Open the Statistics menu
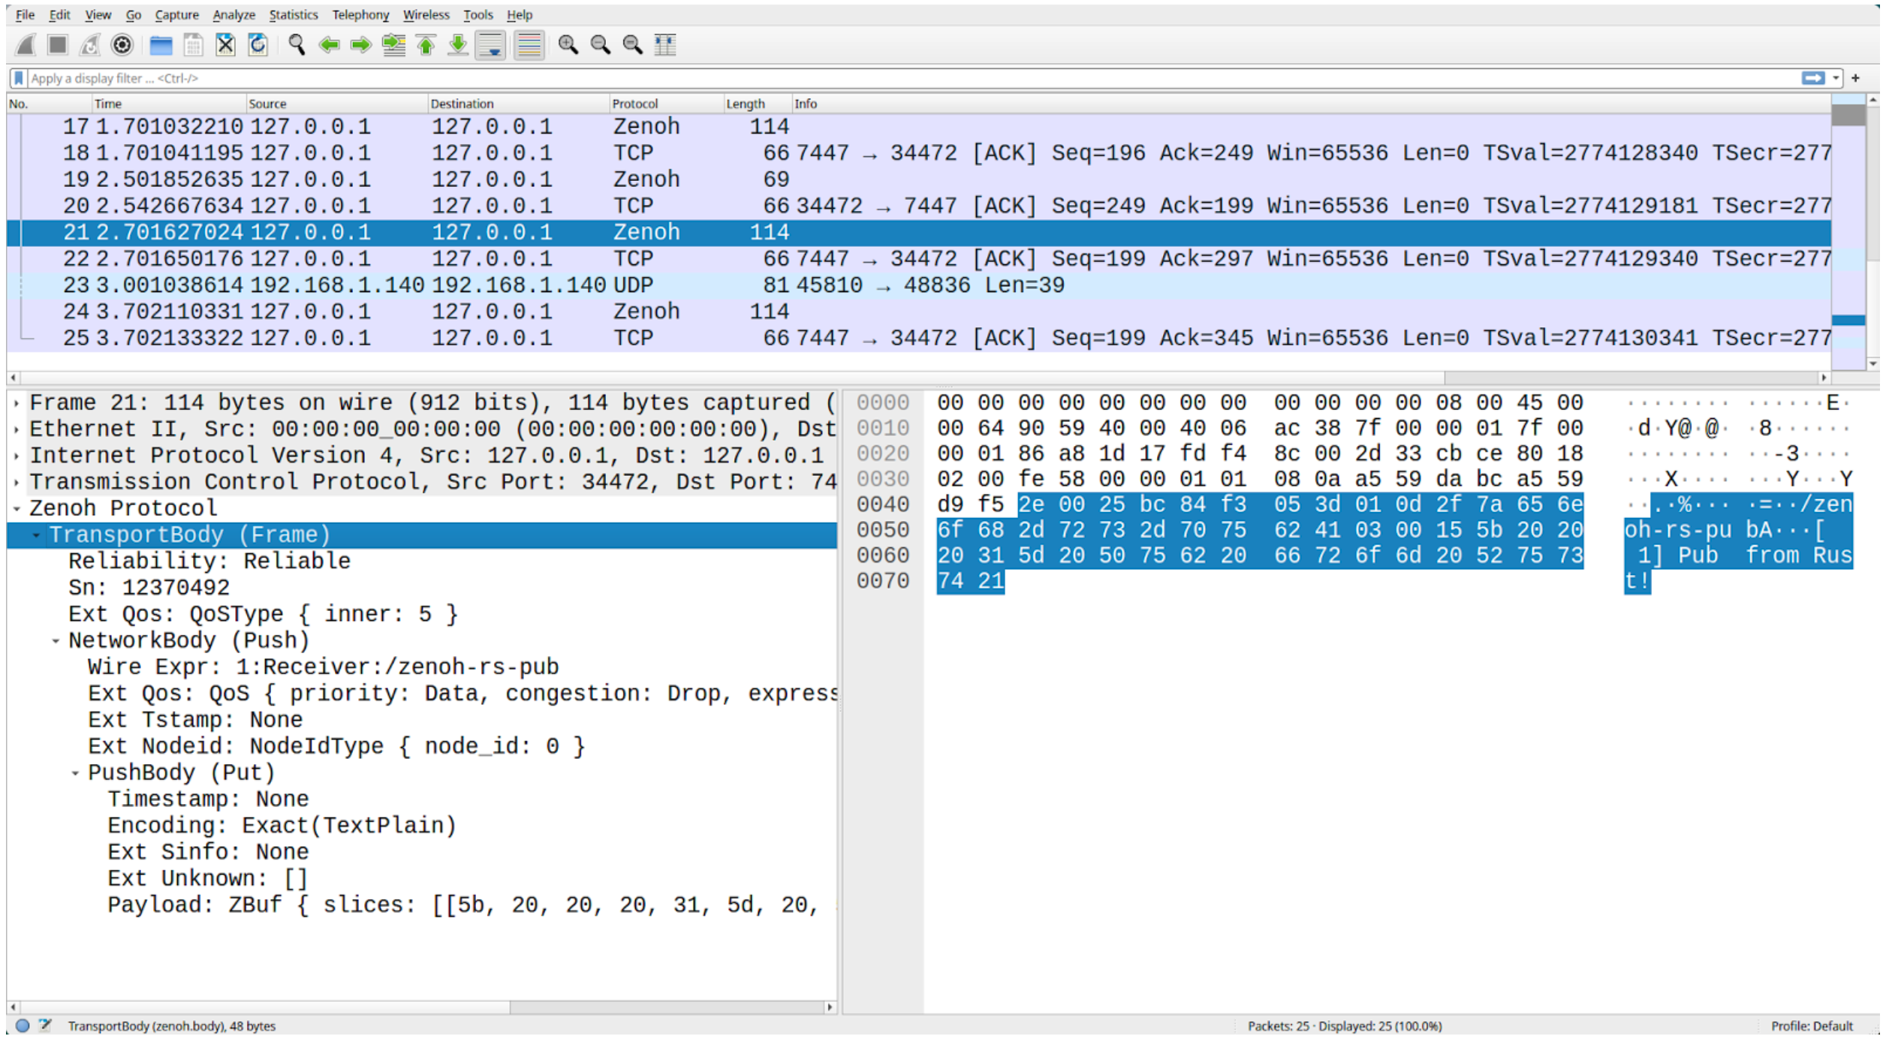Image resolution: width=1886 pixels, height=1039 pixels. (x=293, y=15)
